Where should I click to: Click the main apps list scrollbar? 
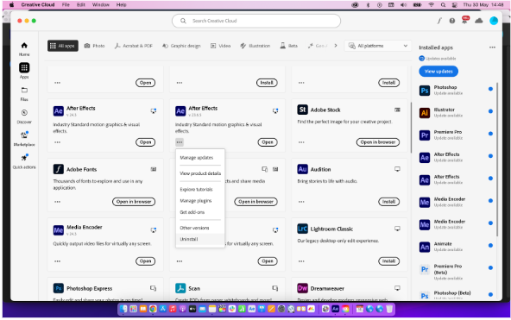coord(411,127)
